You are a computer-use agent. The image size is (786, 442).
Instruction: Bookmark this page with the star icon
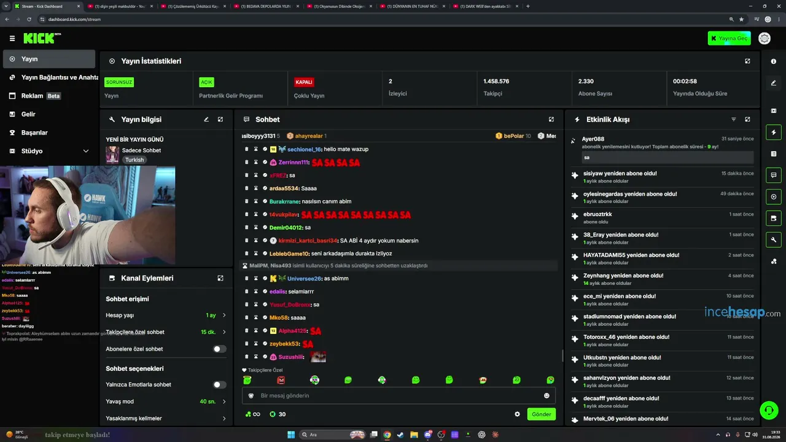click(x=742, y=19)
